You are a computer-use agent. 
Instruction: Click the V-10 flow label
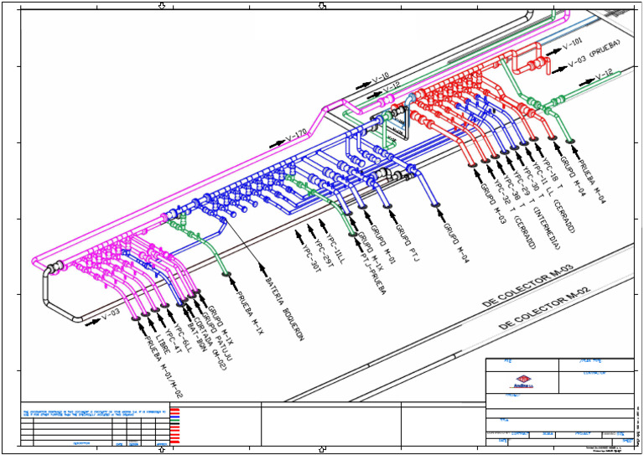point(381,80)
